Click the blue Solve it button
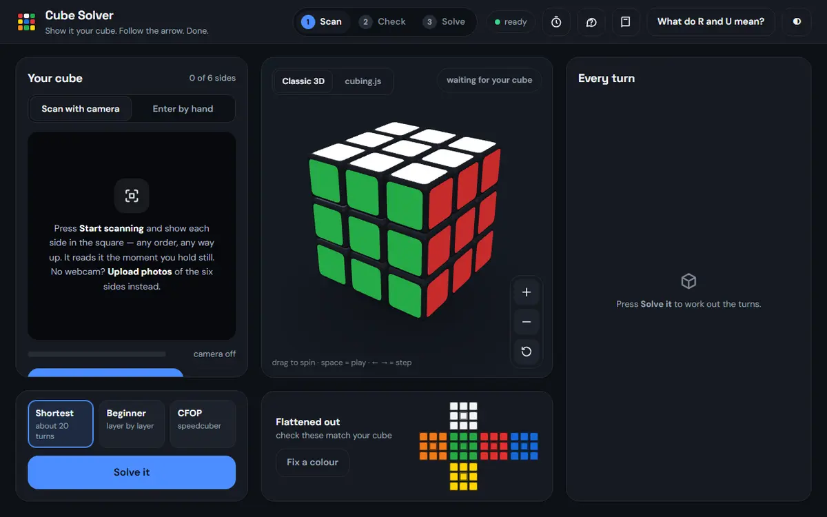Viewport: 827px width, 517px height. coord(132,472)
